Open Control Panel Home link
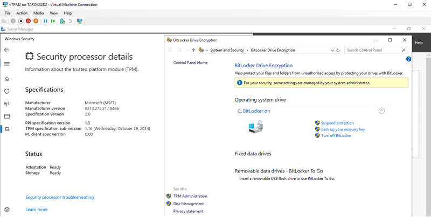Image resolution: width=431 pixels, height=217 pixels. 190,63
